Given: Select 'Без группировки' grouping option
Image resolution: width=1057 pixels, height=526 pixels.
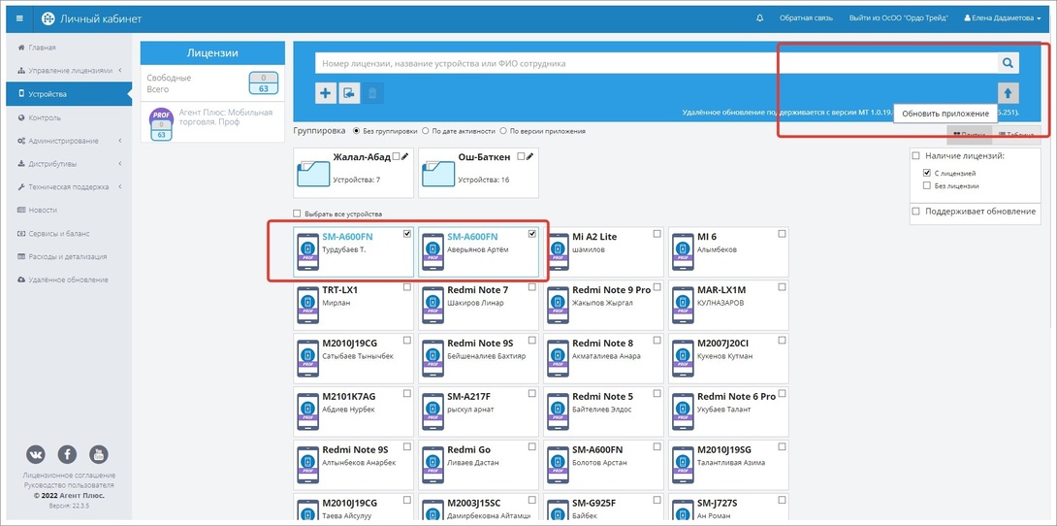Looking at the screenshot, I should click(x=357, y=131).
